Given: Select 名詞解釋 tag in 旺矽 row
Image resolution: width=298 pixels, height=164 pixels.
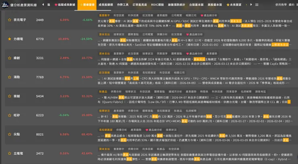Looking at the screenshot, I should (191, 111).
